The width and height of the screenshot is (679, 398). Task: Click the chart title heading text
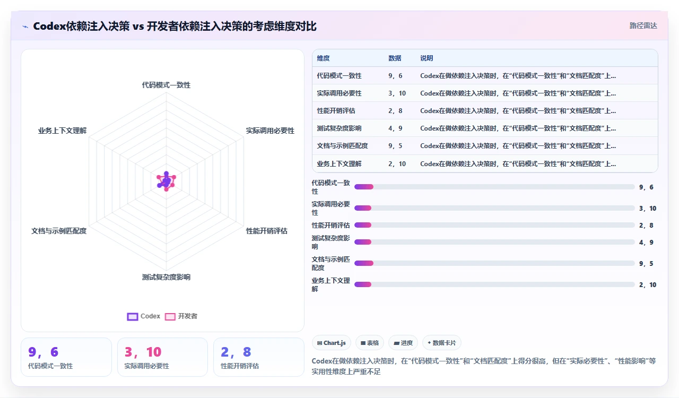coord(175,26)
